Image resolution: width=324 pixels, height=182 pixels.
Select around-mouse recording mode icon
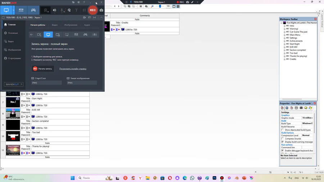click(x=67, y=35)
